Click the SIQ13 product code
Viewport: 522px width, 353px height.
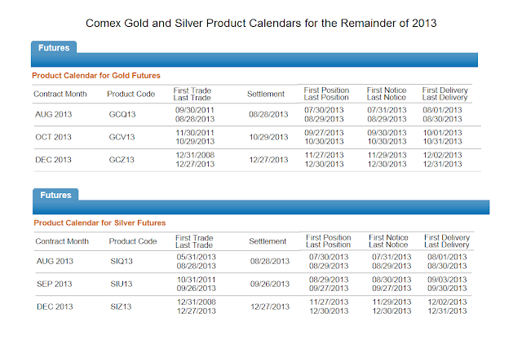pos(123,262)
